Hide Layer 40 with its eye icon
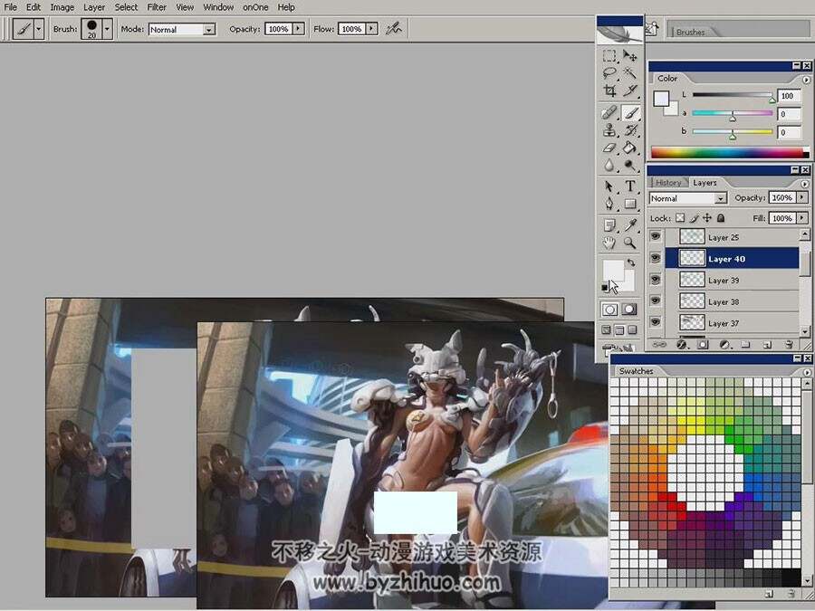The image size is (815, 611). (656, 258)
